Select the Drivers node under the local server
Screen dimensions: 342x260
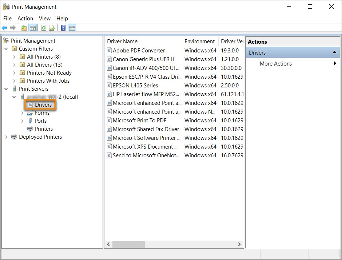coord(43,105)
